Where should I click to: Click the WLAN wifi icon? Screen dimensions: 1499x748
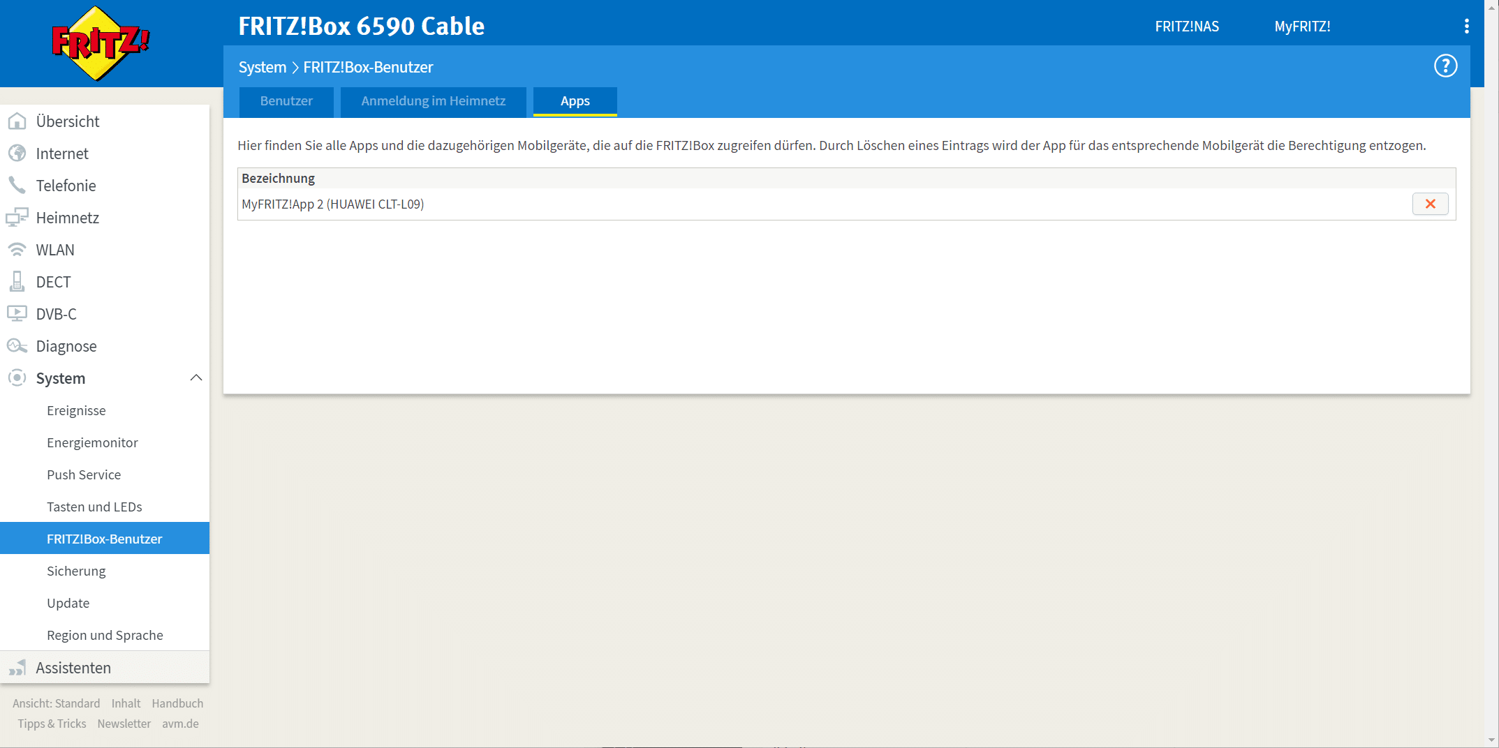17,250
